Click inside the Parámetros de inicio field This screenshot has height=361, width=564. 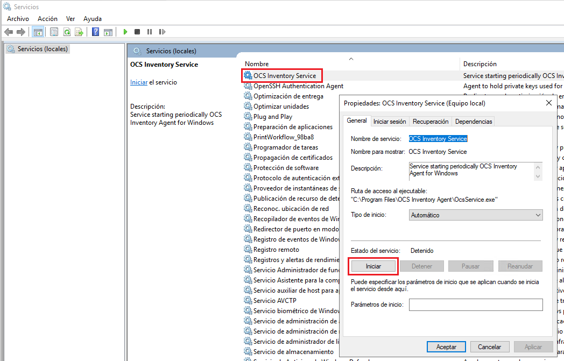(476, 305)
